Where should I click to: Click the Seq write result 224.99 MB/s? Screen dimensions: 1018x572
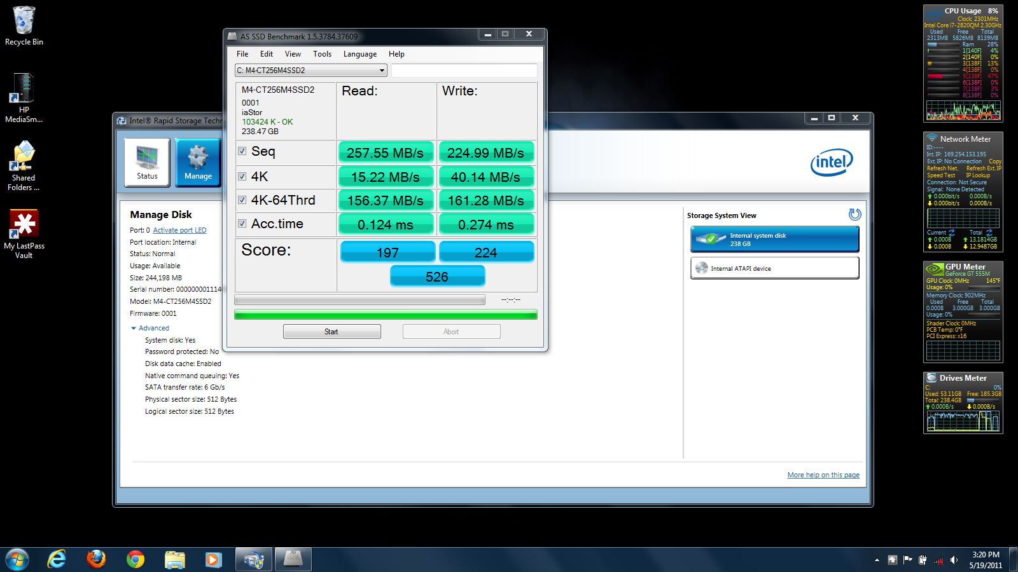tap(486, 153)
